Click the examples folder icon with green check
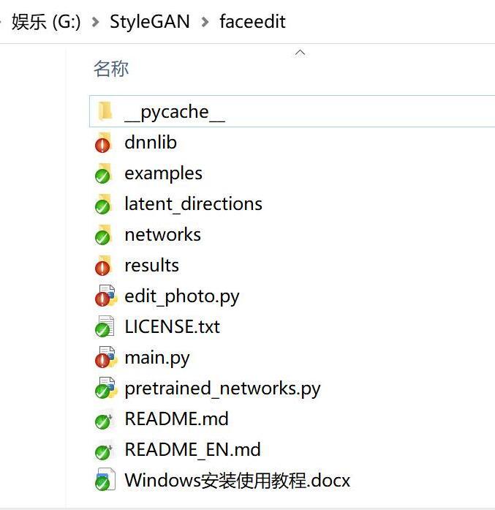This screenshot has width=495, height=510. pos(103,173)
